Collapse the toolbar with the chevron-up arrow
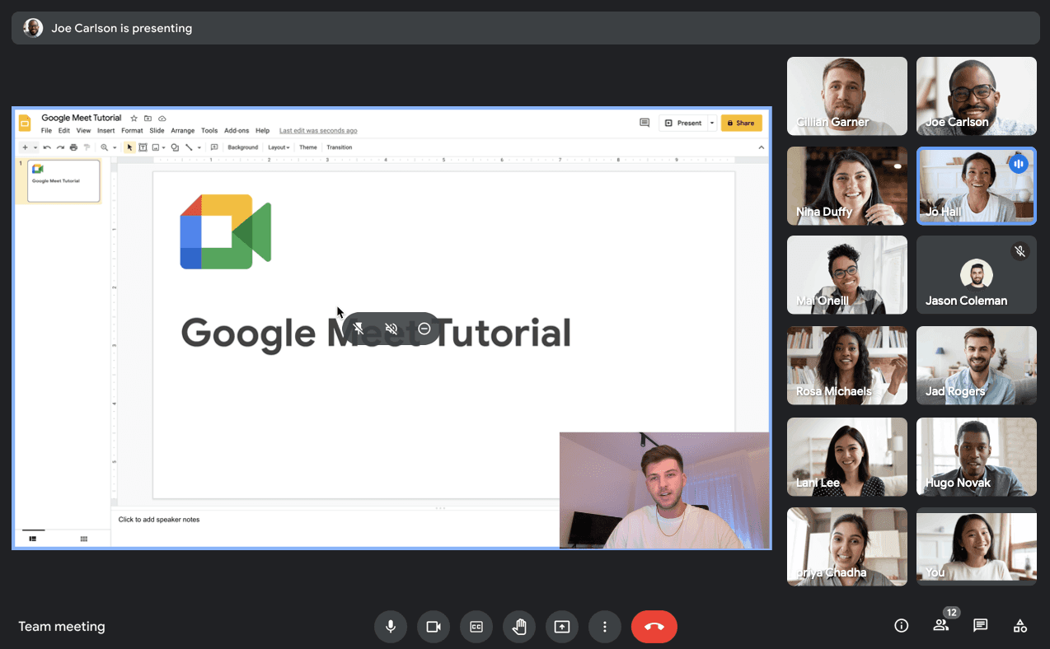Viewport: 1050px width, 649px height. pos(761,147)
